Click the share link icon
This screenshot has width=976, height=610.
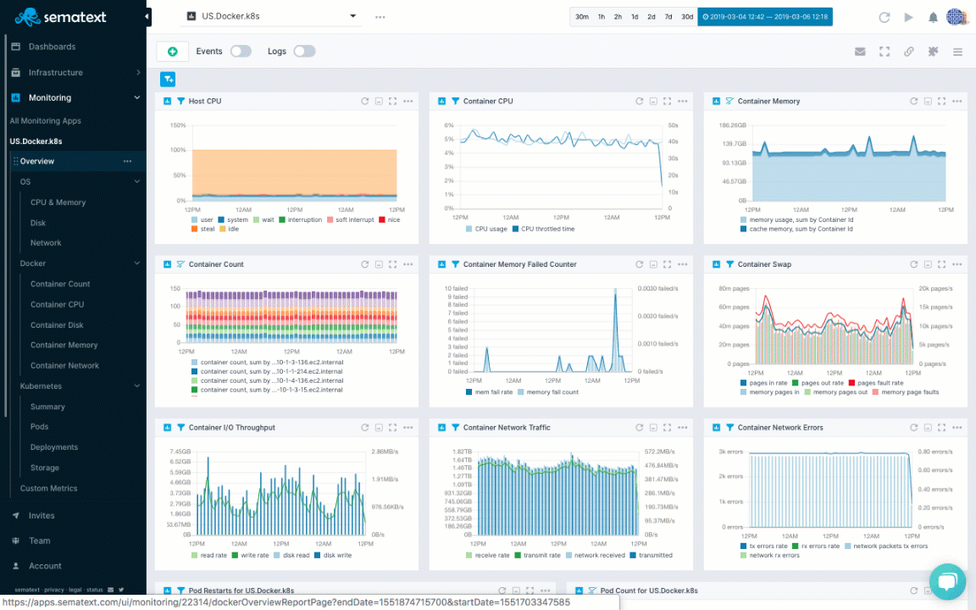click(909, 51)
